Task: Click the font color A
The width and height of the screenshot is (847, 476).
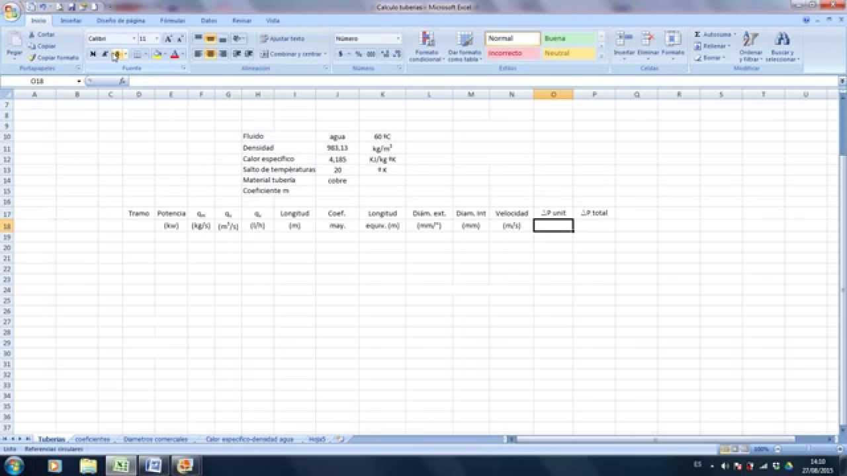Action: (175, 54)
